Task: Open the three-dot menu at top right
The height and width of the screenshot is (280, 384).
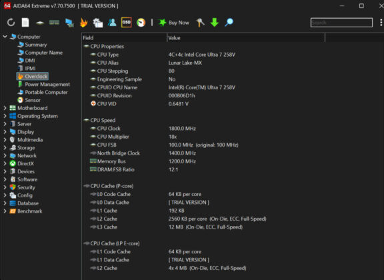Action: [381, 23]
